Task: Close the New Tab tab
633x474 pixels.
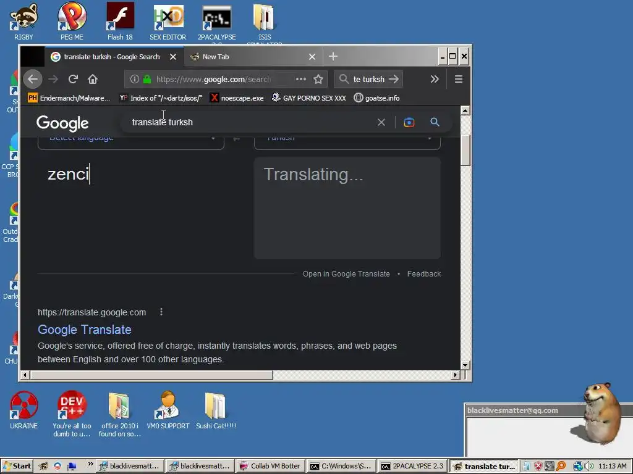Action: click(x=312, y=57)
